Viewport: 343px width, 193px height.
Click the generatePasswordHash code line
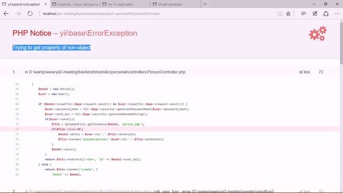[117, 109]
